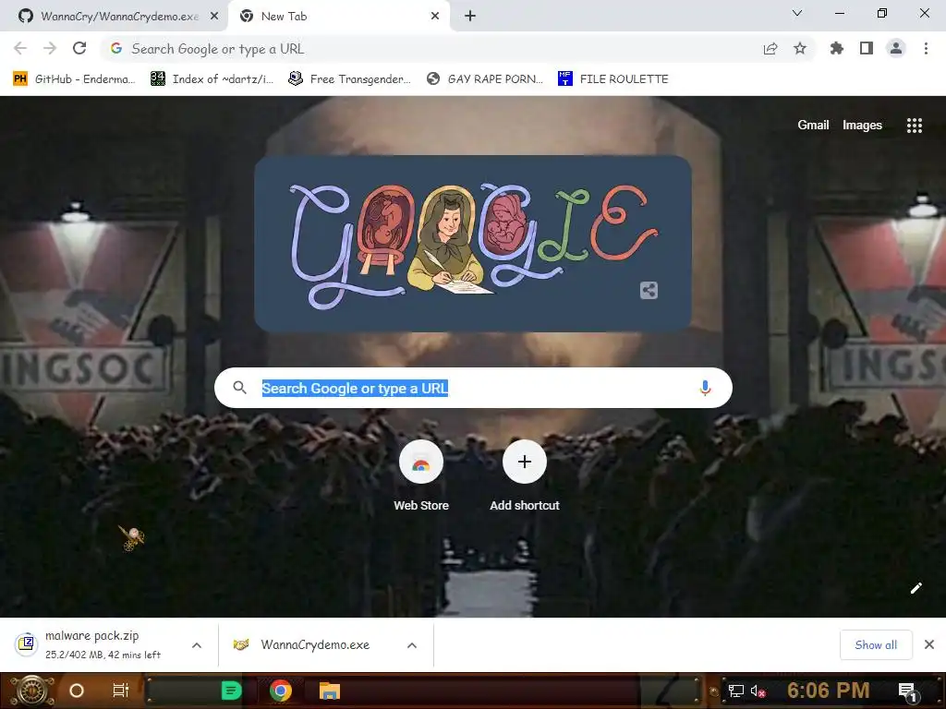Share the Google Doodle
Viewport: 946px width, 709px height.
point(649,290)
